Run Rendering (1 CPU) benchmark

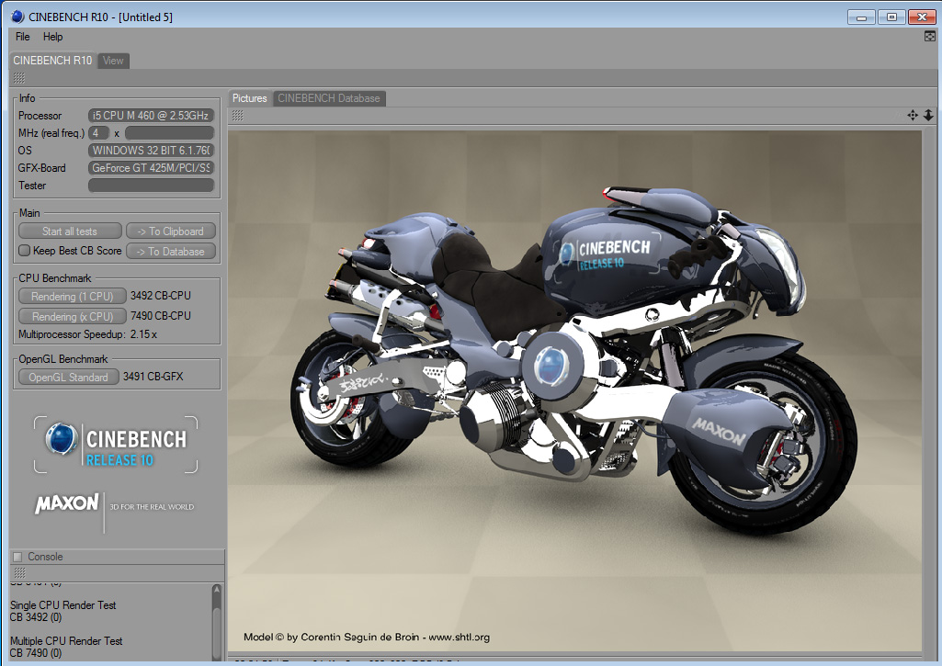click(x=72, y=296)
